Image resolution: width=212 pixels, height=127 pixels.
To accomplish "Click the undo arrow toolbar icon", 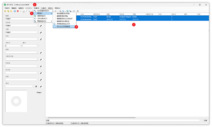I will coord(21,11).
